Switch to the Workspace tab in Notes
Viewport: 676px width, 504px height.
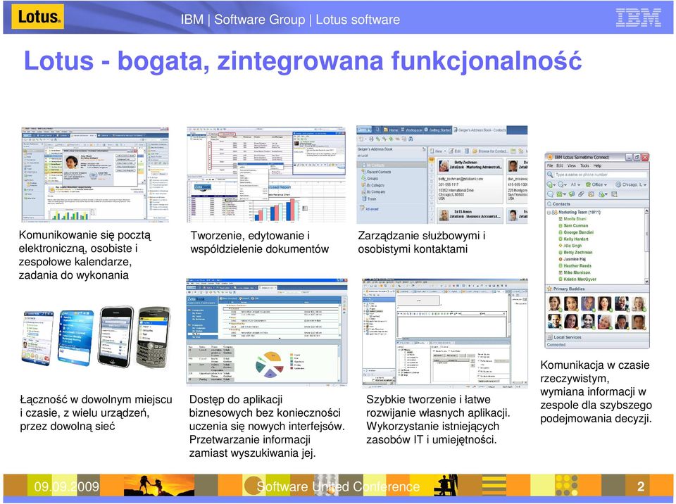pos(411,130)
